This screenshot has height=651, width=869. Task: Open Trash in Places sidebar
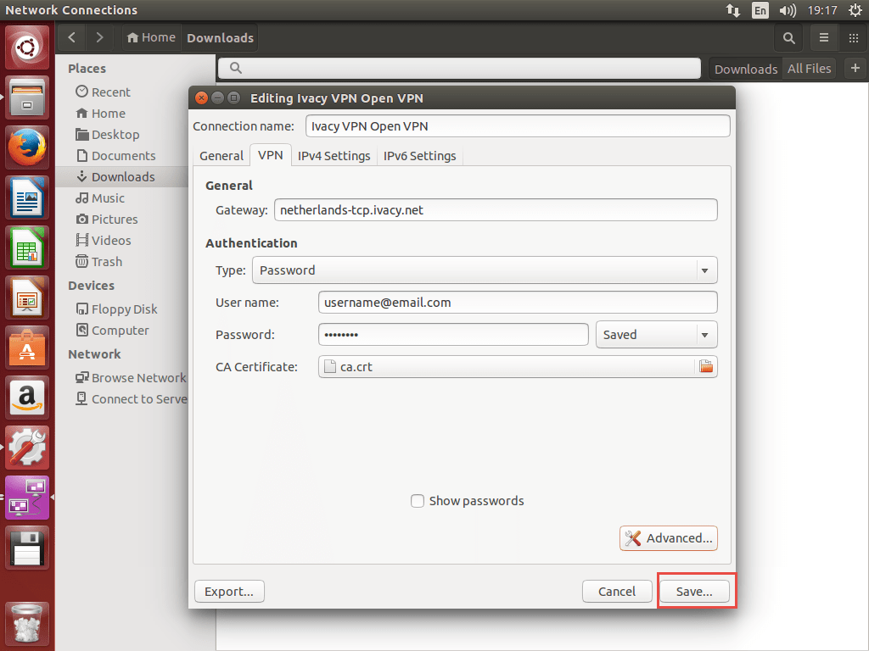click(98, 262)
